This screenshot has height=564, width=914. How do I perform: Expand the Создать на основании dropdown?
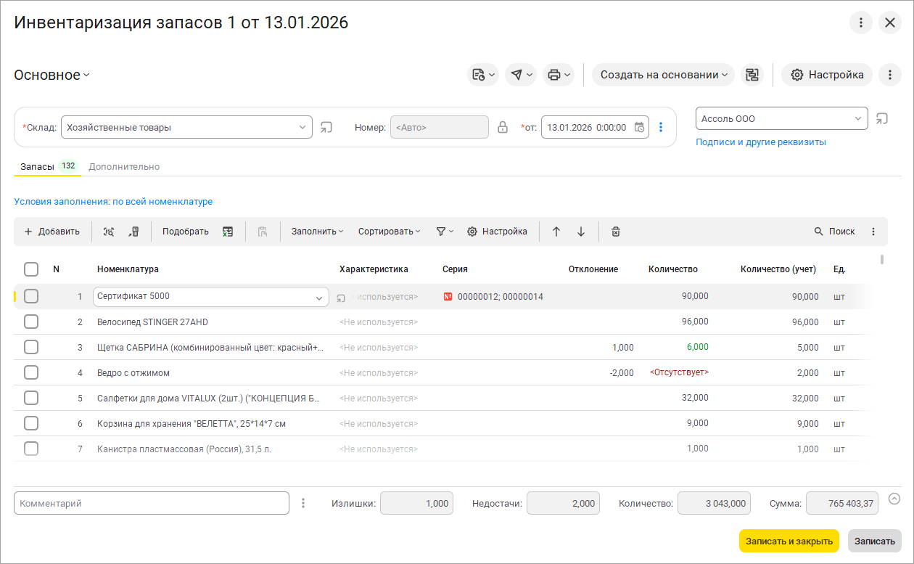[x=663, y=75]
